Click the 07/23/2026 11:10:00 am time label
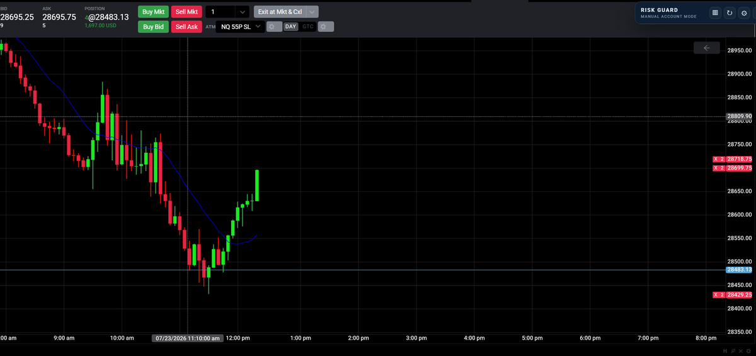 [188, 338]
